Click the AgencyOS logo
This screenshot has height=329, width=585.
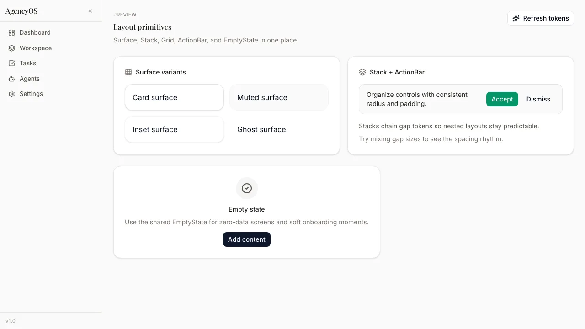click(21, 11)
